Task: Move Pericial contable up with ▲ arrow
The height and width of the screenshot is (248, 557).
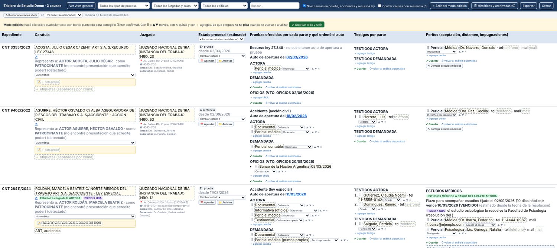Action: pyautogui.click(x=315, y=147)
